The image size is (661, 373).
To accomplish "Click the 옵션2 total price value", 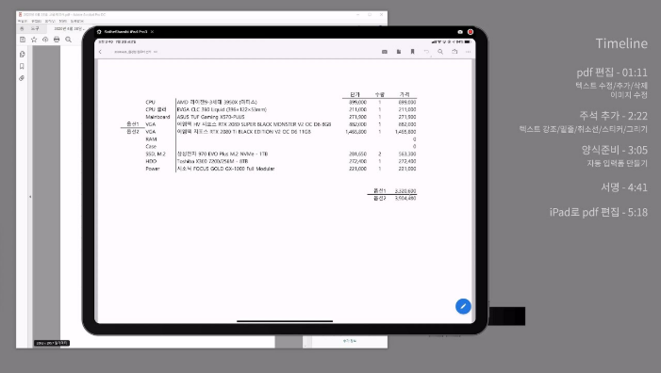I will pyautogui.click(x=405, y=199).
